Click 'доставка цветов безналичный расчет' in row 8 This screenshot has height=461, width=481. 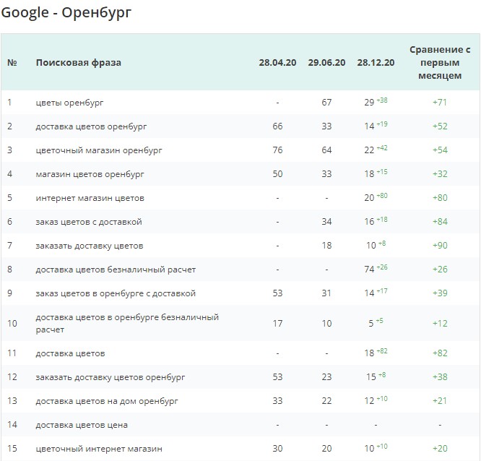116,270
